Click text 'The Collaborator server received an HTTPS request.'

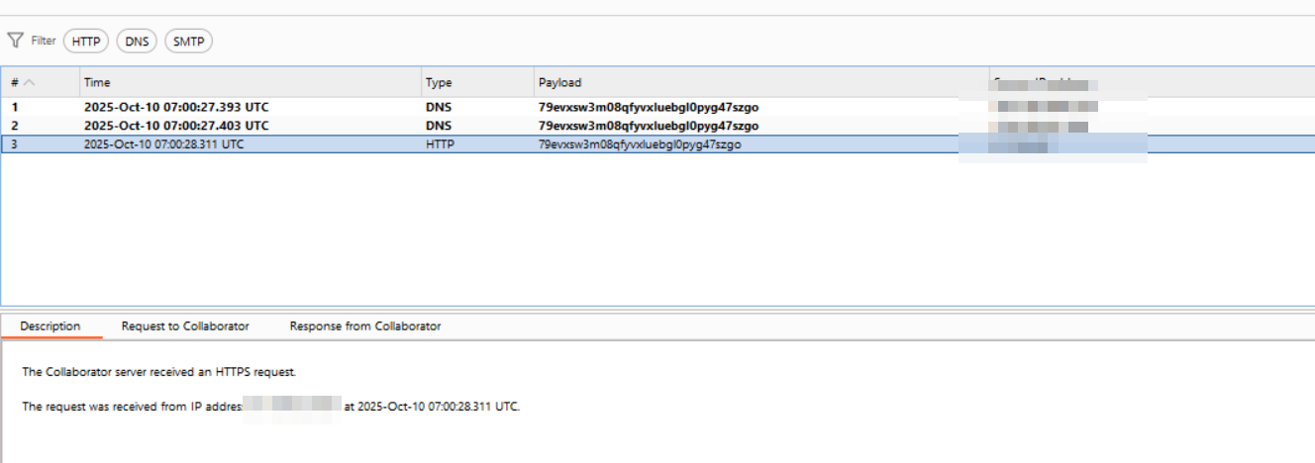(159, 372)
